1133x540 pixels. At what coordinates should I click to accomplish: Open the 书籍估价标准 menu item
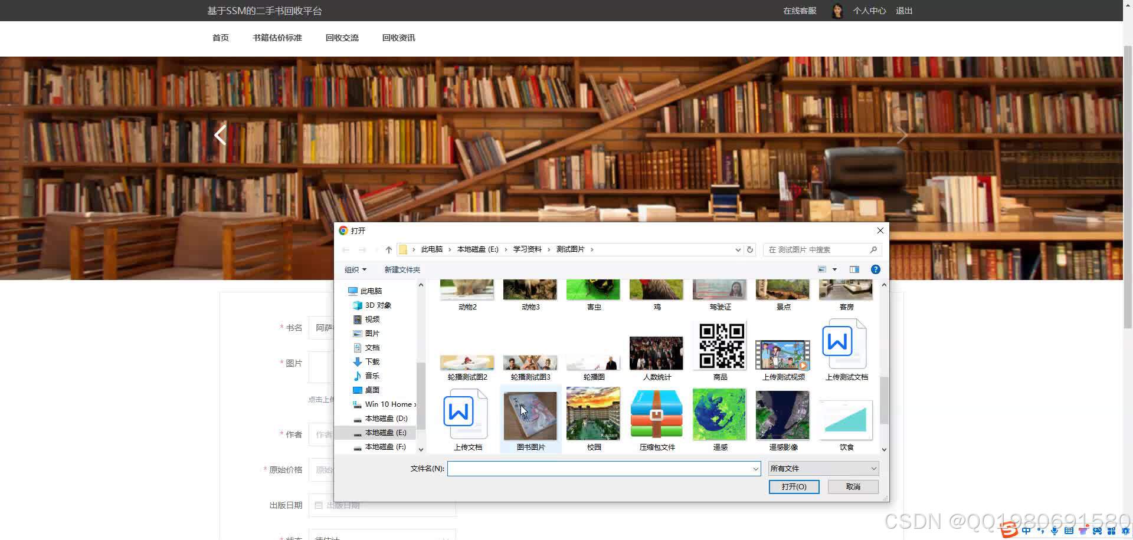point(277,38)
